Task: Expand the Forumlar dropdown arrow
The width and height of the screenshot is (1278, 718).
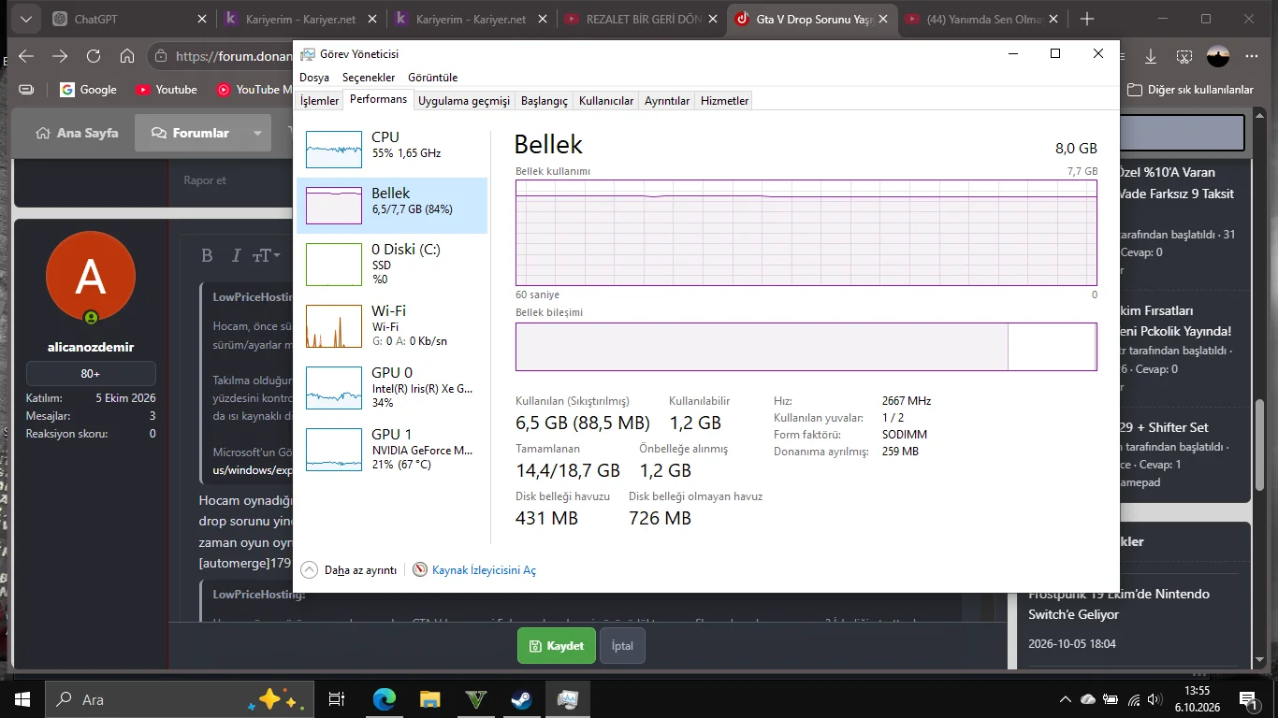Action: [x=257, y=133]
